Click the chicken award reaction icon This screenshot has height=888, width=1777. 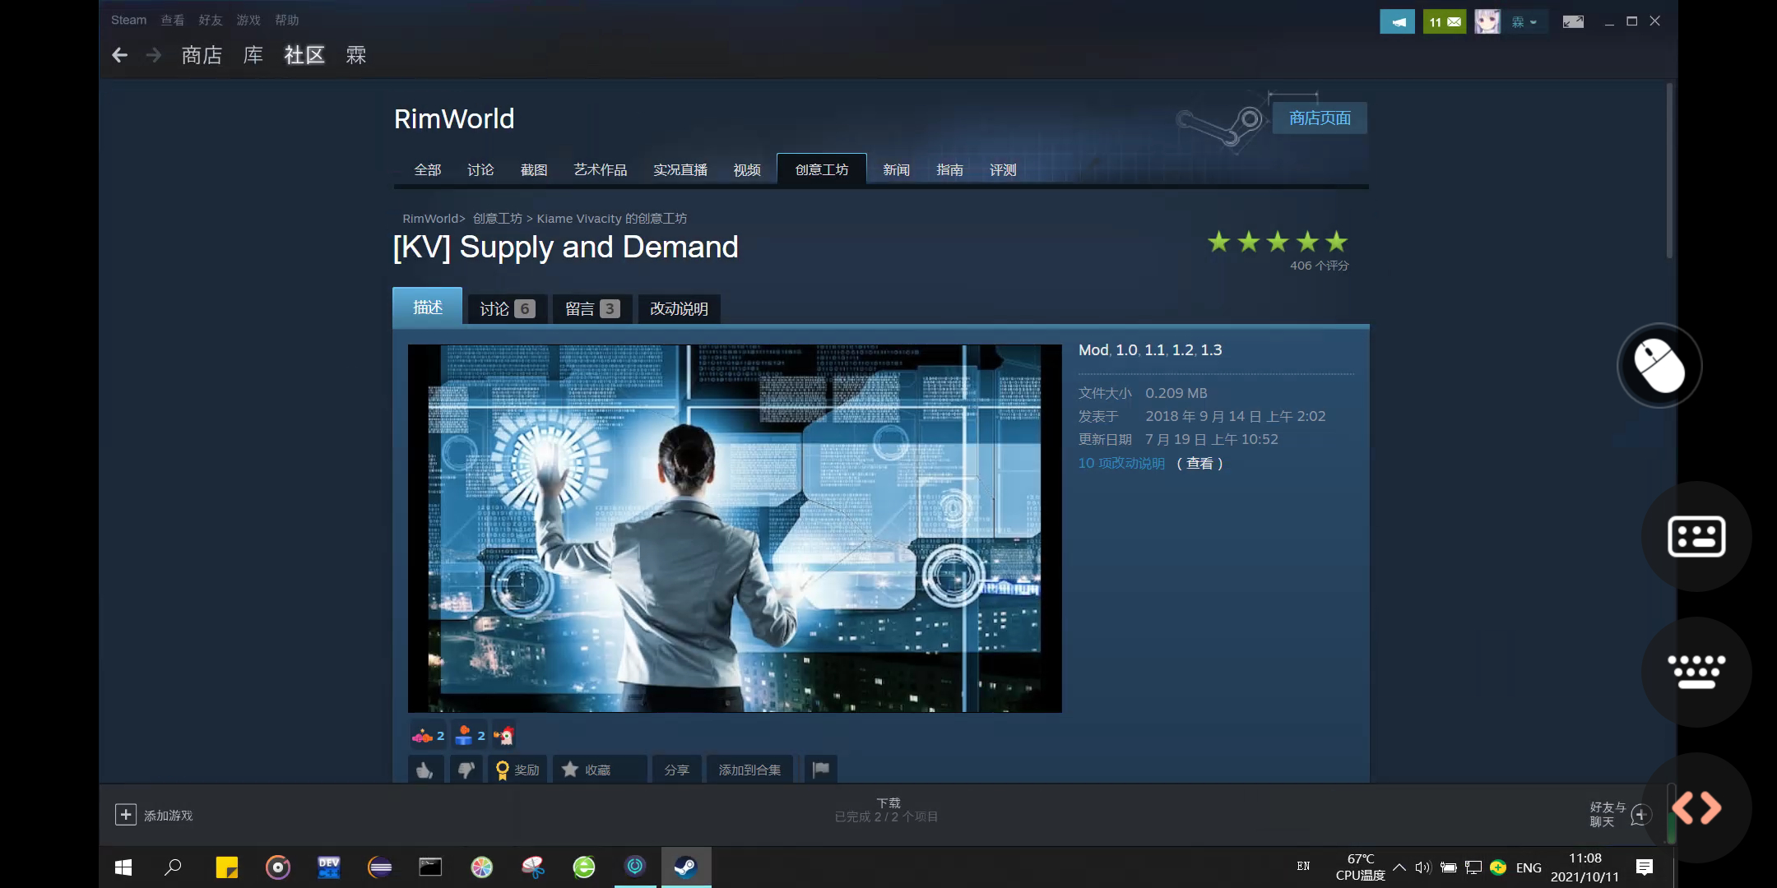point(503,735)
